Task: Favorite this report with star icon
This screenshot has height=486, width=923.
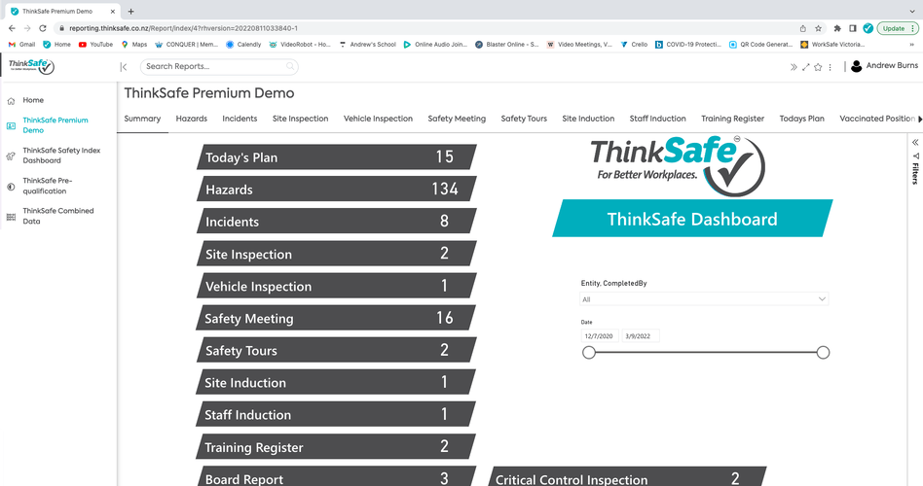Action: (818, 67)
